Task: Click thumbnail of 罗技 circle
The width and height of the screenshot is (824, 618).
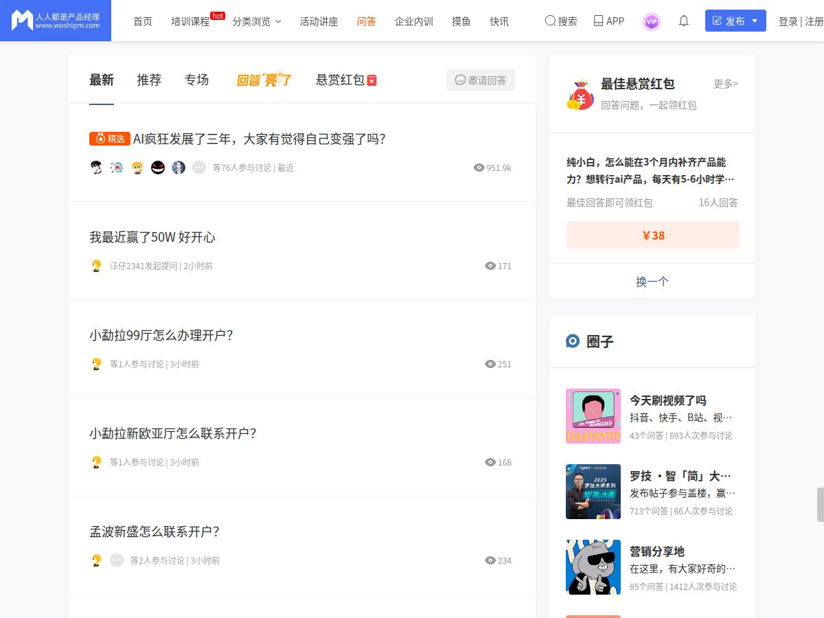Action: (593, 492)
